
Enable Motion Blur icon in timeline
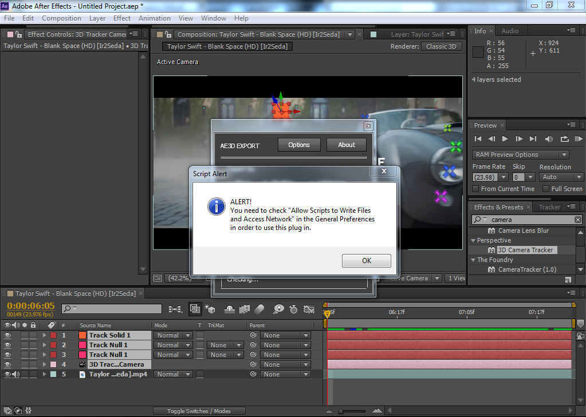tap(259, 309)
